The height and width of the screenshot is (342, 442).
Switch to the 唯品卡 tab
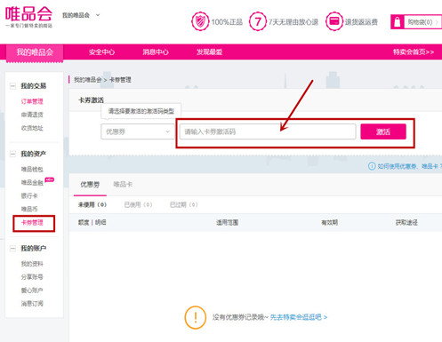point(123,185)
